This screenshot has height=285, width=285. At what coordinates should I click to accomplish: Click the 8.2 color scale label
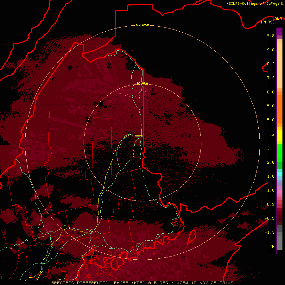point(271,64)
